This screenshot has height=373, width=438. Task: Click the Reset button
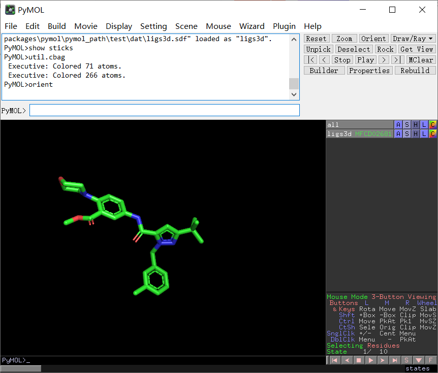pos(317,39)
